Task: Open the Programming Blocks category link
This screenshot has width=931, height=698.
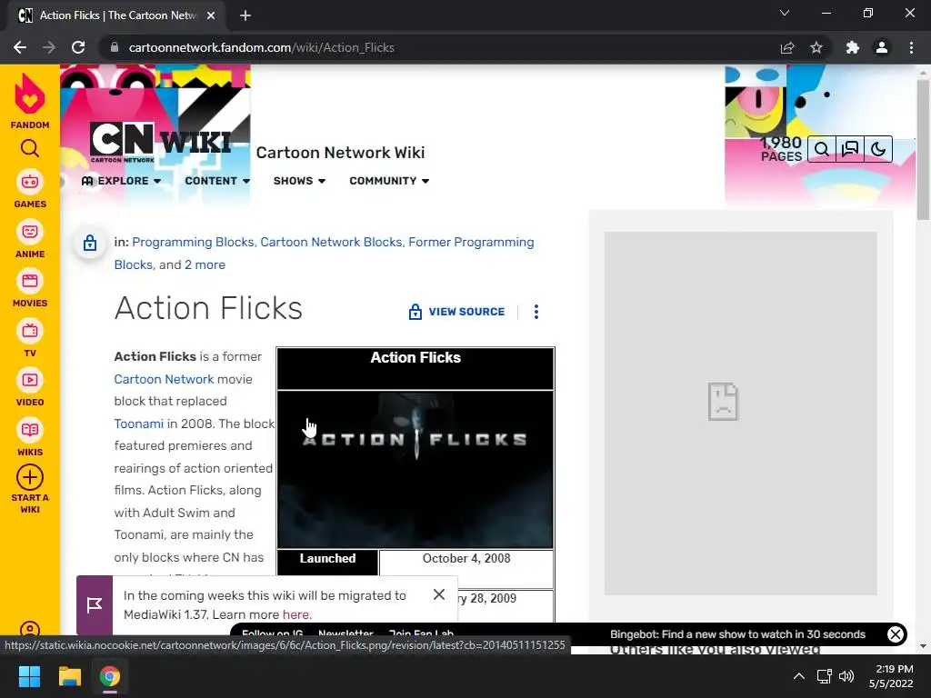Action: (193, 242)
